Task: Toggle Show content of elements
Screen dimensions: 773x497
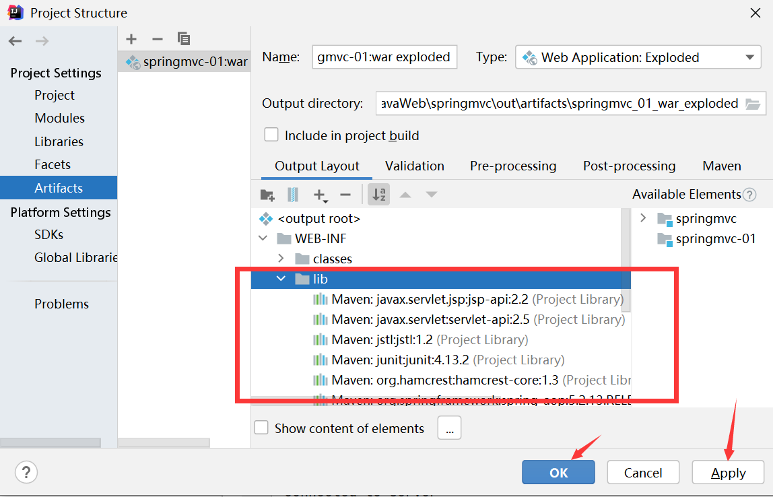Action: coord(261,428)
